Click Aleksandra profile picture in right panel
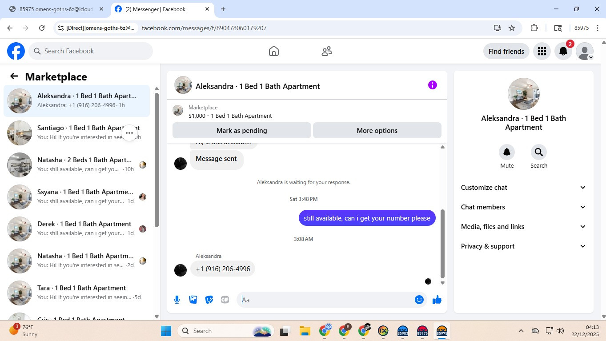This screenshot has width=606, height=341. [x=524, y=94]
